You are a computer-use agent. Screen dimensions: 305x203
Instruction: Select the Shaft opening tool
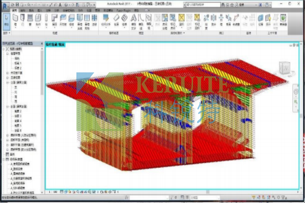coord(213,20)
